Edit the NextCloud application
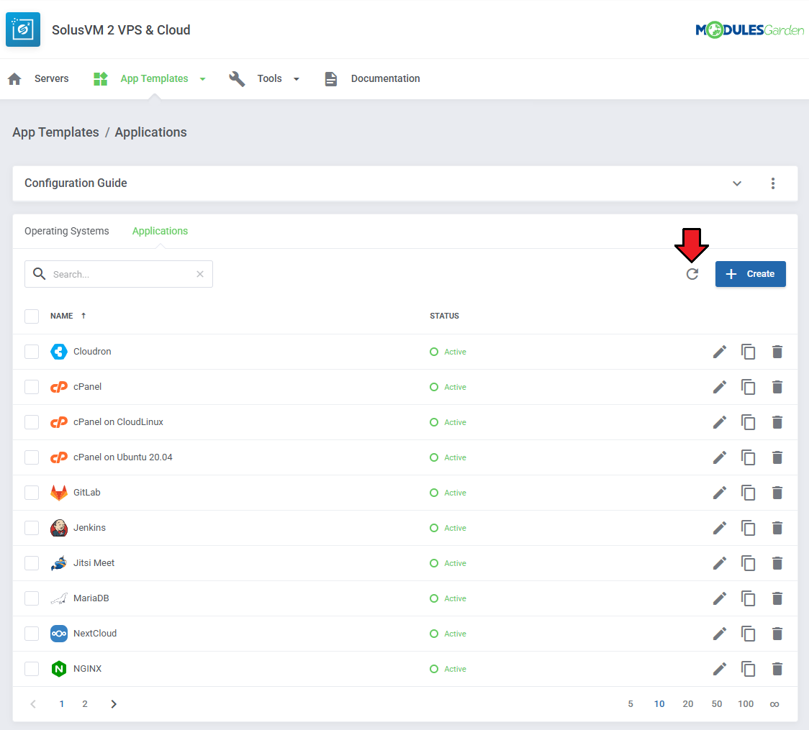This screenshot has height=730, width=809. pos(720,634)
